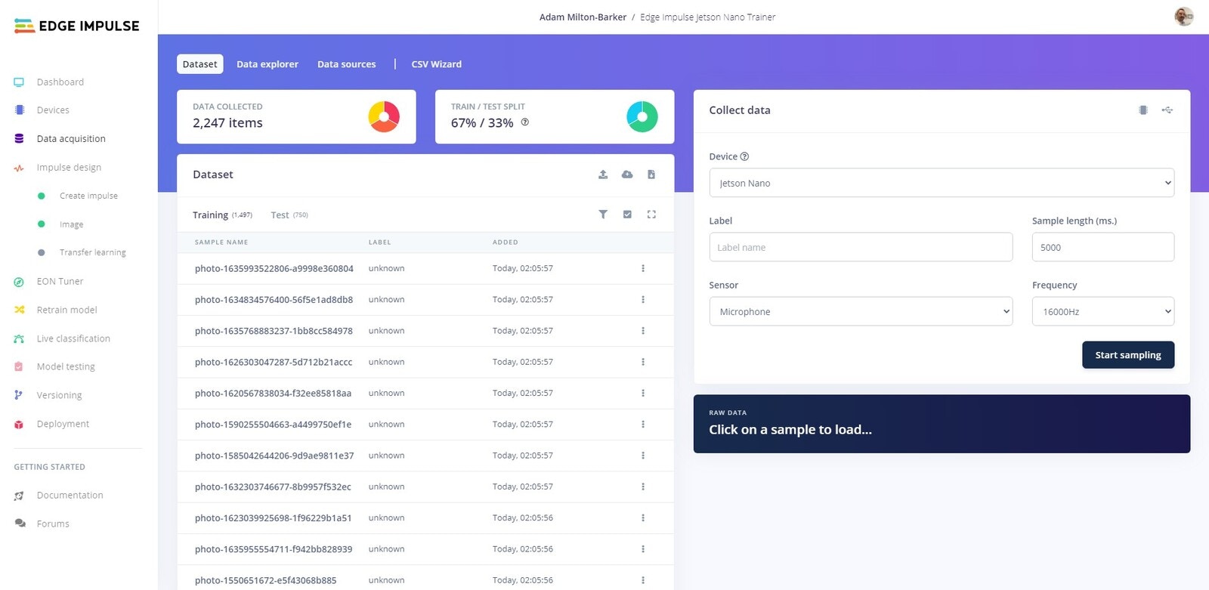The height and width of the screenshot is (590, 1209).
Task: Click the train/test split donut chart
Action: click(x=642, y=117)
